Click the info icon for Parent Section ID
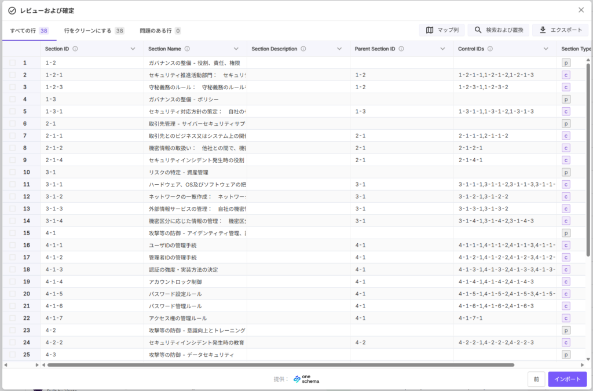The width and height of the screenshot is (593, 391). pyautogui.click(x=401, y=49)
